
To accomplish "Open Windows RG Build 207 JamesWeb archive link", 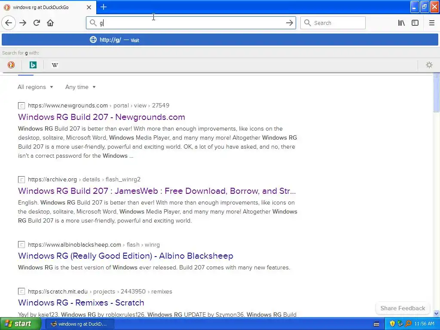I will (x=157, y=191).
